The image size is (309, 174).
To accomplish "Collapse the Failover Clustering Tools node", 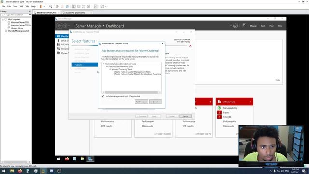I will click(110, 69).
